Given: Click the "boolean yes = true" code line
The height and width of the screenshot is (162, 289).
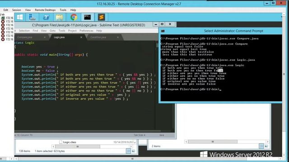Looking at the screenshot, I should pyautogui.click(x=40, y=67).
